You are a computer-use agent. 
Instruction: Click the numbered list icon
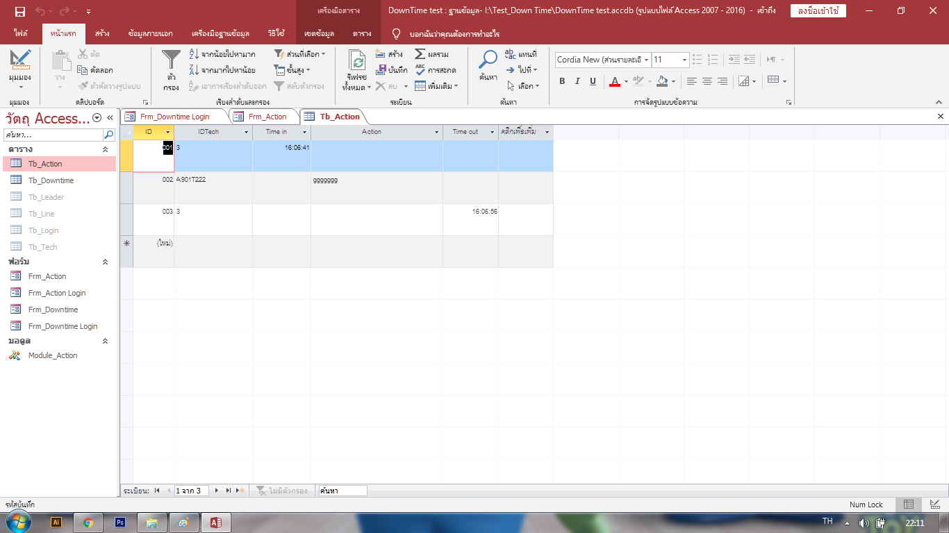coord(712,60)
